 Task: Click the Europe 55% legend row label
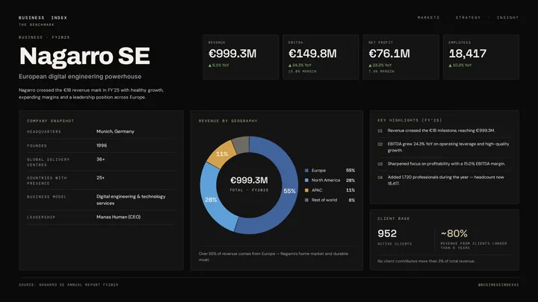point(319,171)
